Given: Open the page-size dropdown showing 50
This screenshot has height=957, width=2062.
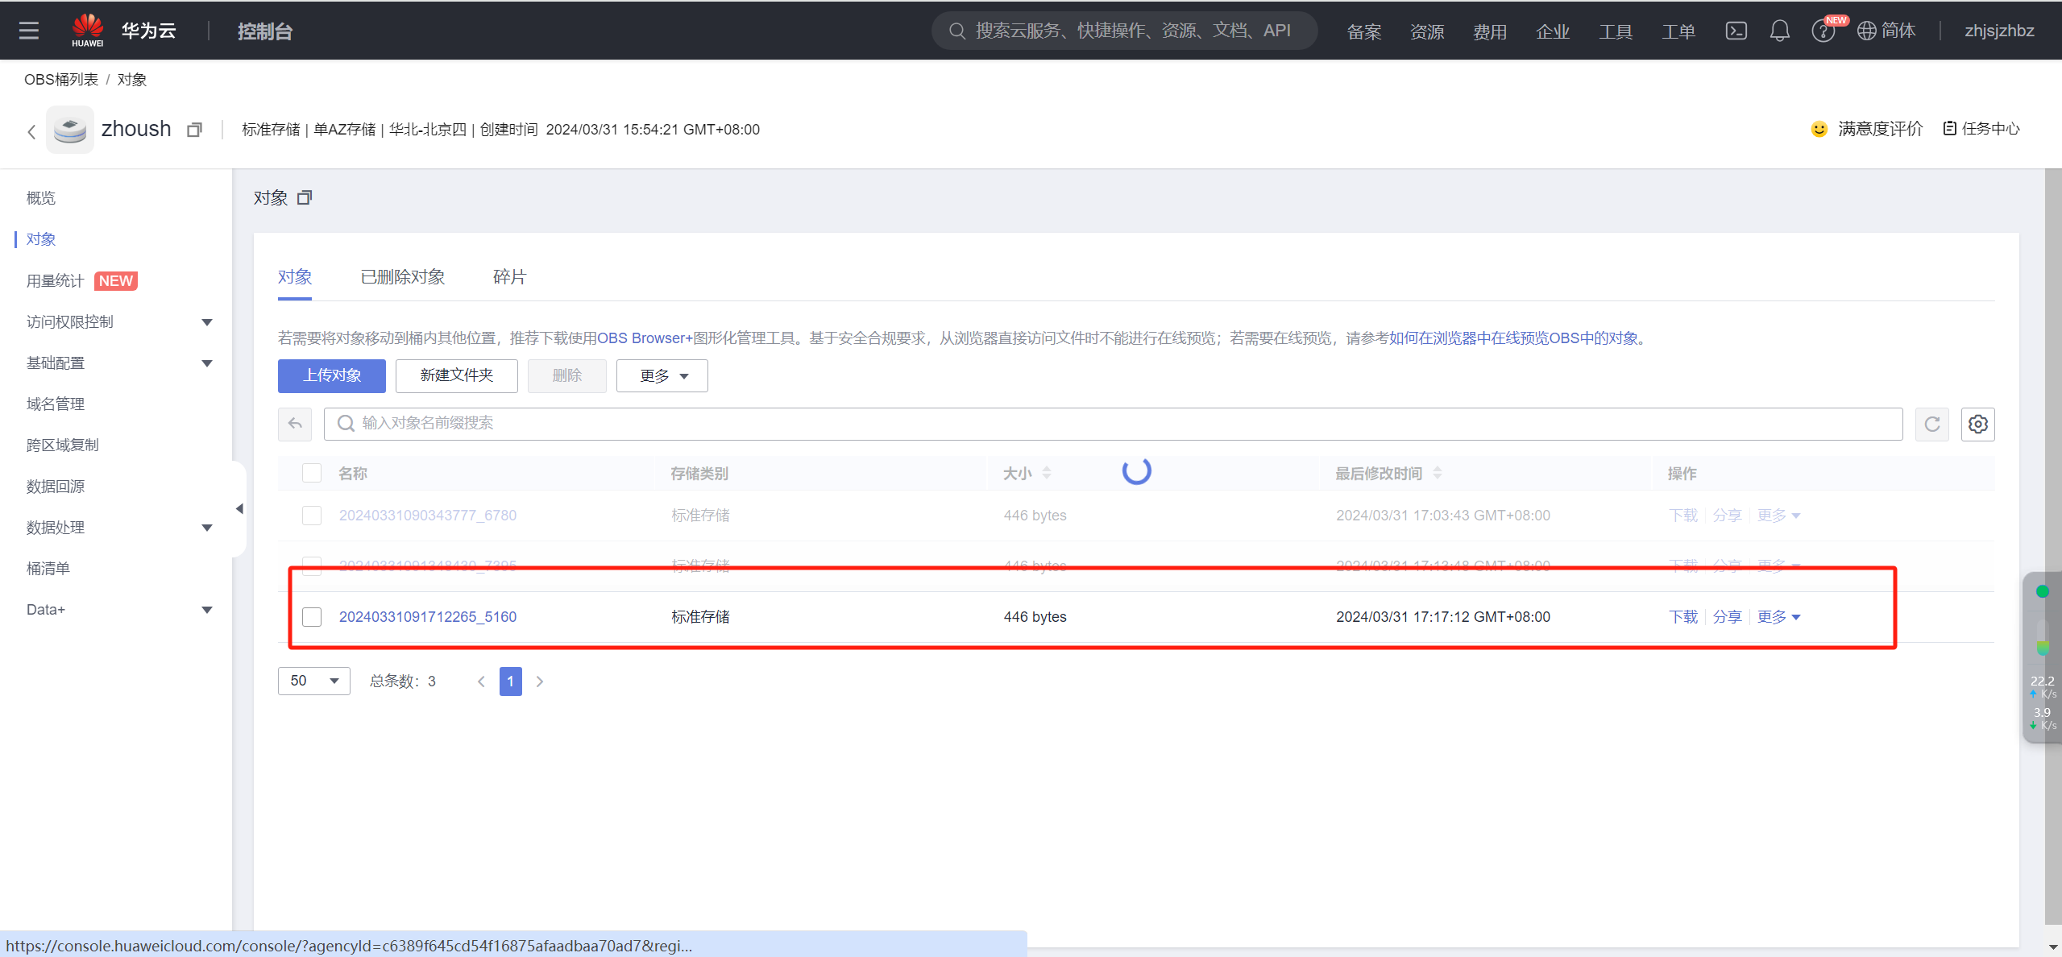Looking at the screenshot, I should point(313,681).
